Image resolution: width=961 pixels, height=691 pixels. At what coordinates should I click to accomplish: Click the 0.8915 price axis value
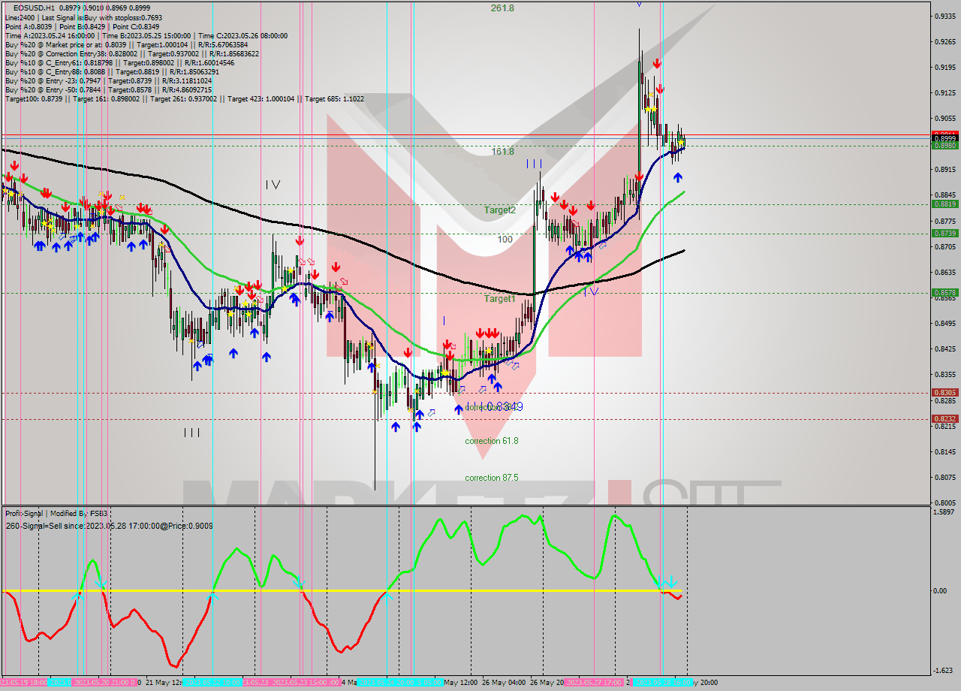click(944, 170)
